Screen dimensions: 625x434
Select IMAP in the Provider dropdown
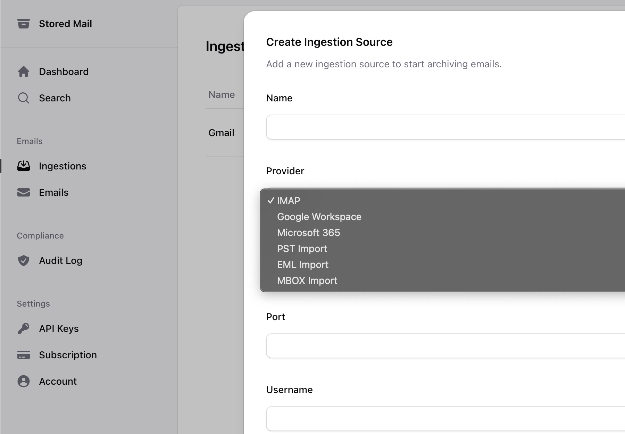coord(289,201)
